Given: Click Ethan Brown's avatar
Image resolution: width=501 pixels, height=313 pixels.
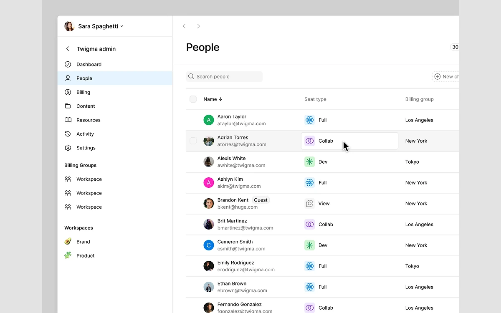Looking at the screenshot, I should pyautogui.click(x=209, y=287).
